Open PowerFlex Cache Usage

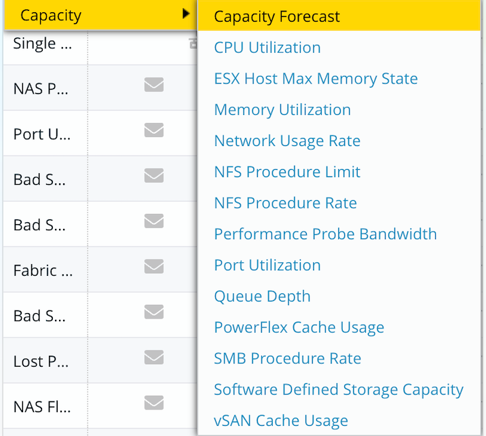299,327
